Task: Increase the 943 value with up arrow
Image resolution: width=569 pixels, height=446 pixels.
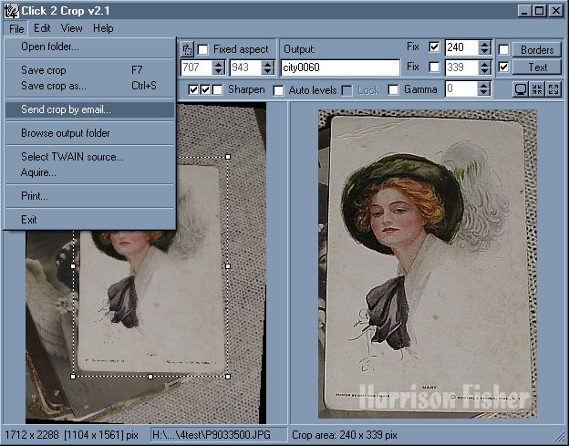Action: pos(268,64)
